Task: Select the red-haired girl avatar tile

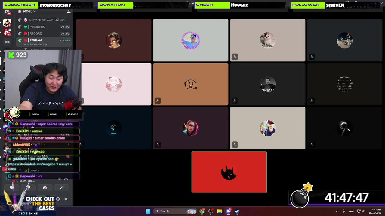Action: click(x=190, y=128)
